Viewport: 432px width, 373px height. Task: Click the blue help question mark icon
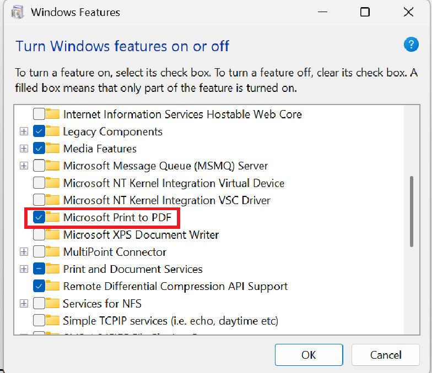click(411, 45)
